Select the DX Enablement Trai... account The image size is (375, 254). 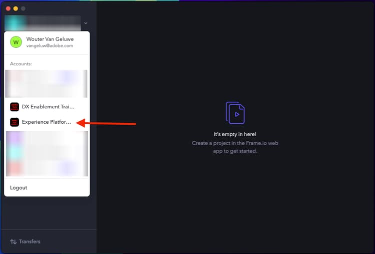point(47,107)
